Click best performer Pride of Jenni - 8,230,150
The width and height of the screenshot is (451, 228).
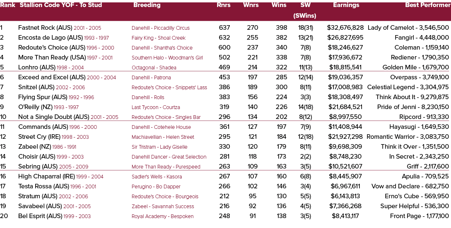point(413,107)
